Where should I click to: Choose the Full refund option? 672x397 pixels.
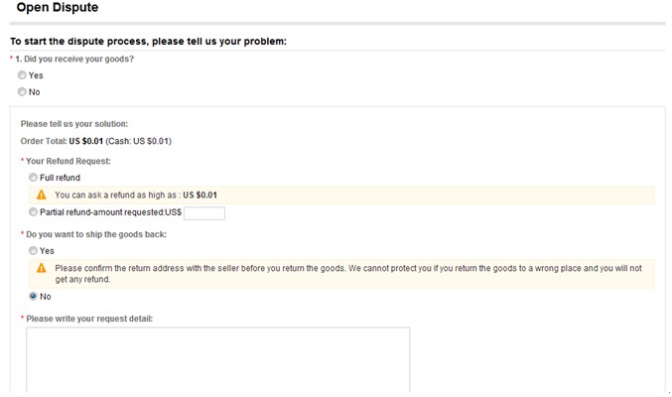[x=34, y=178]
